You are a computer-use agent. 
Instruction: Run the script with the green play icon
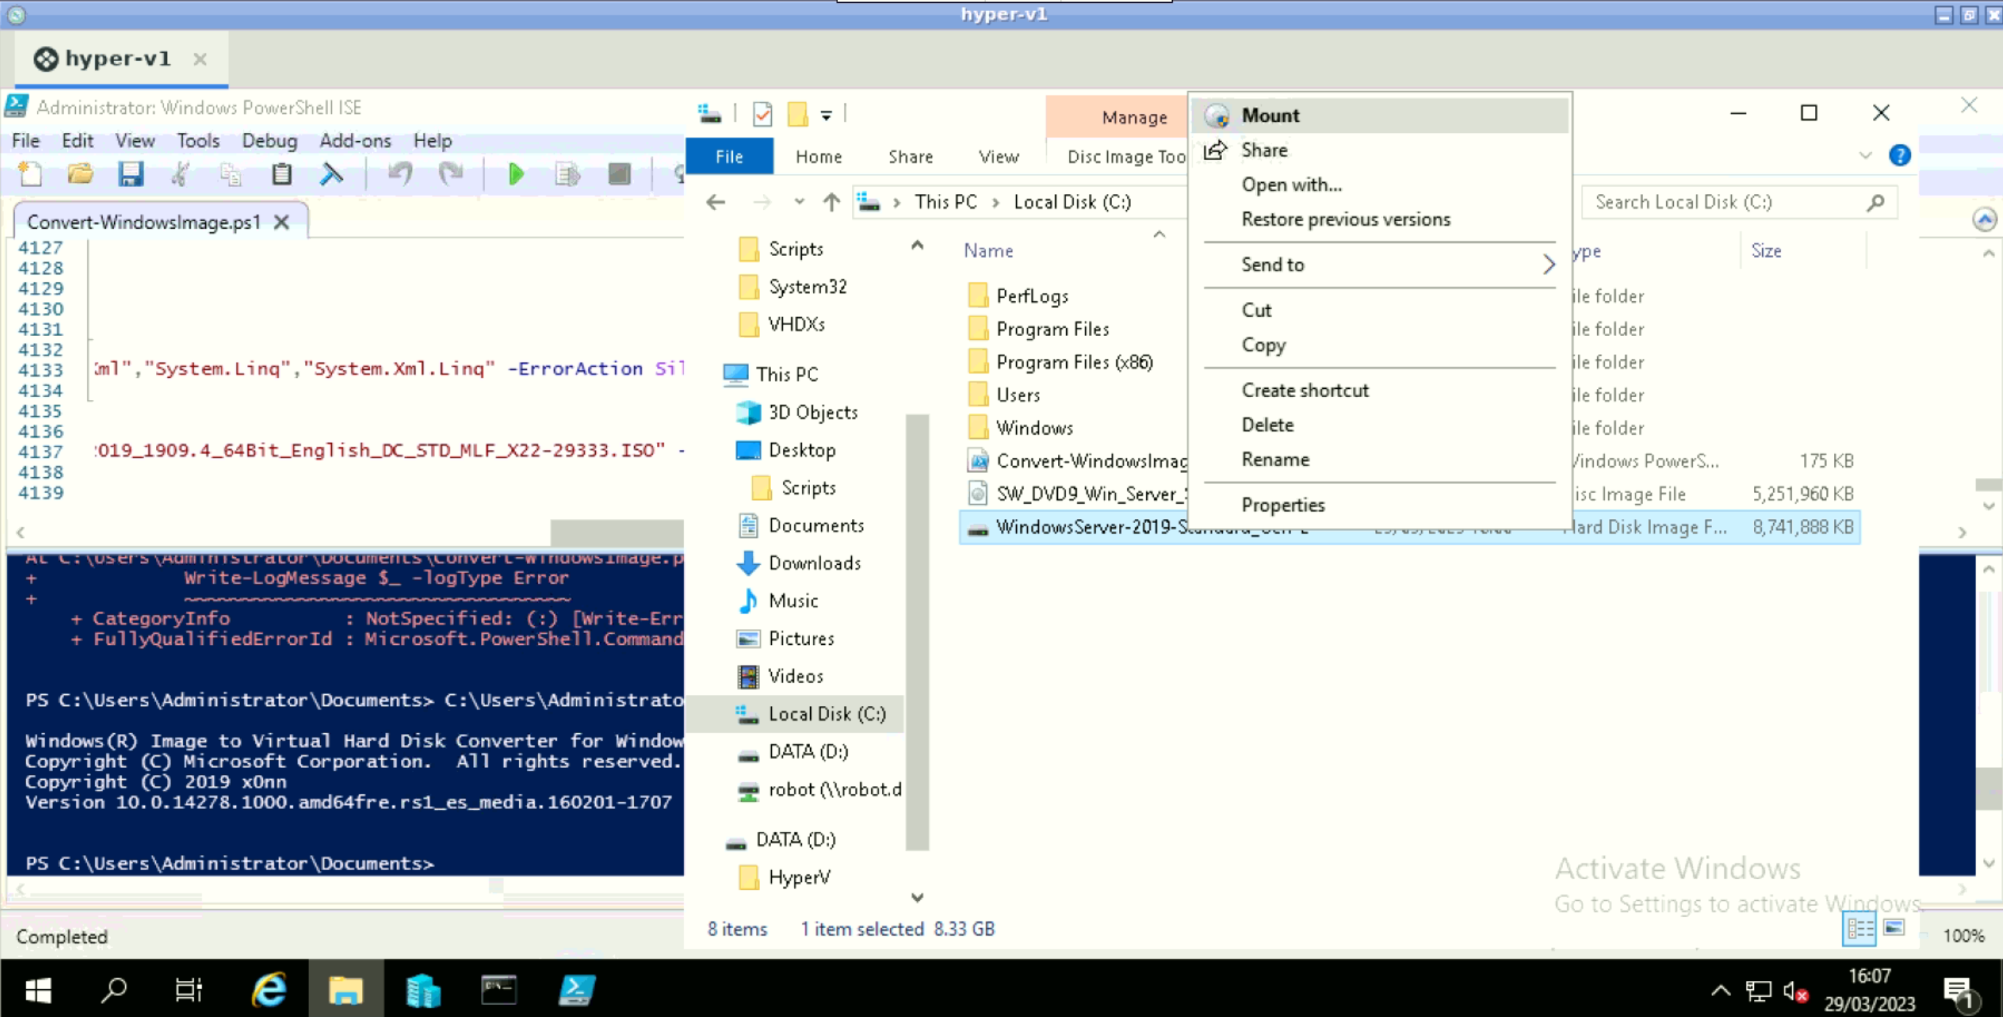pos(516,174)
